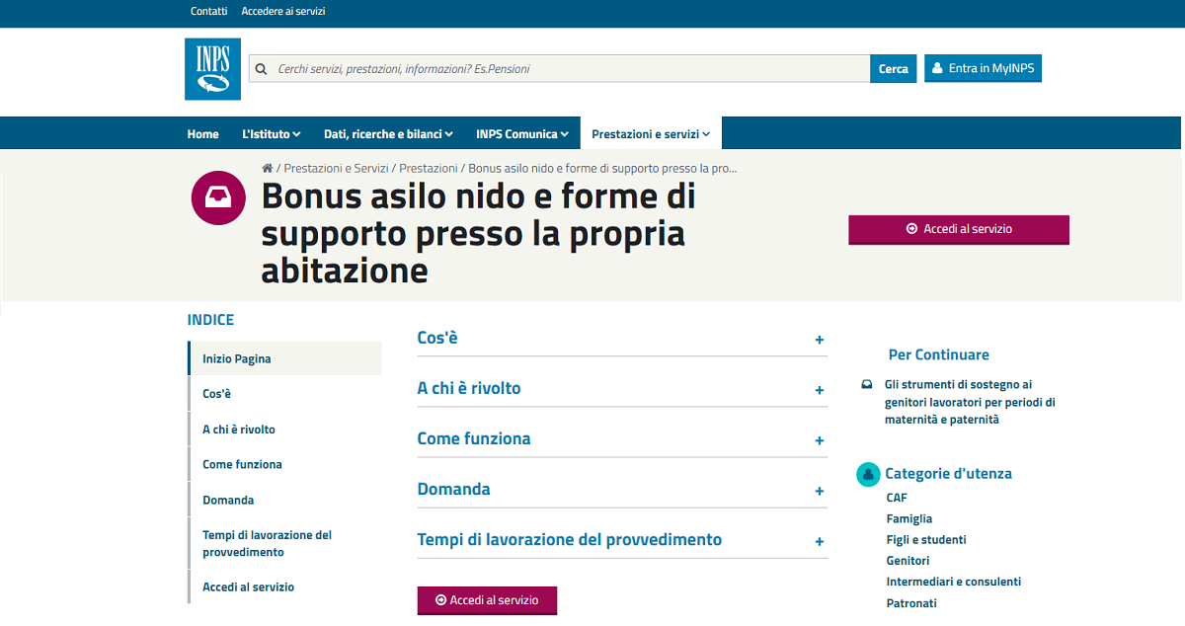Viewport: 1185px width, 626px height.
Task: Click the search magnifier icon
Action: (x=262, y=69)
